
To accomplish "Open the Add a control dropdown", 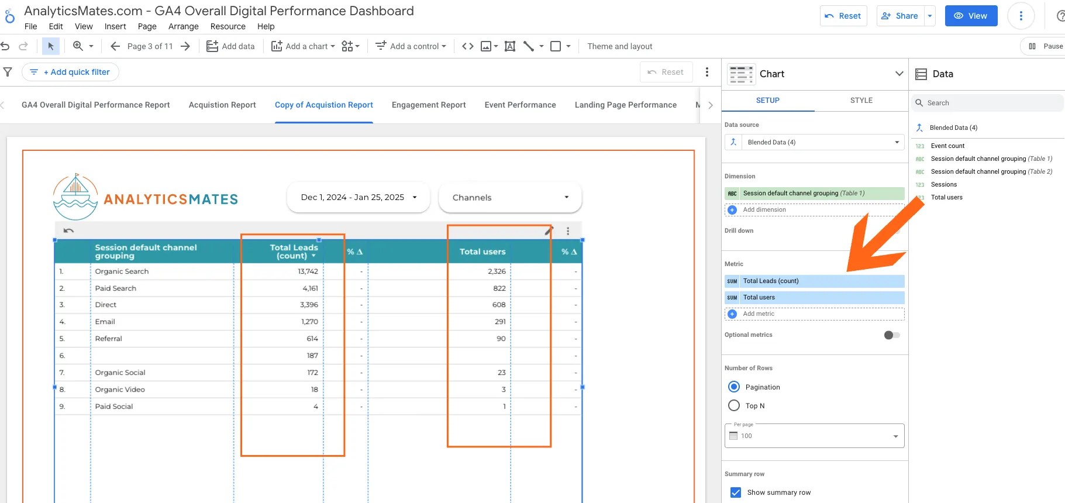I will (x=411, y=46).
